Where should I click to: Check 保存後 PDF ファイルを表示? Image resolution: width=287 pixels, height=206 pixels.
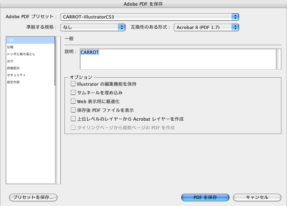click(x=73, y=110)
